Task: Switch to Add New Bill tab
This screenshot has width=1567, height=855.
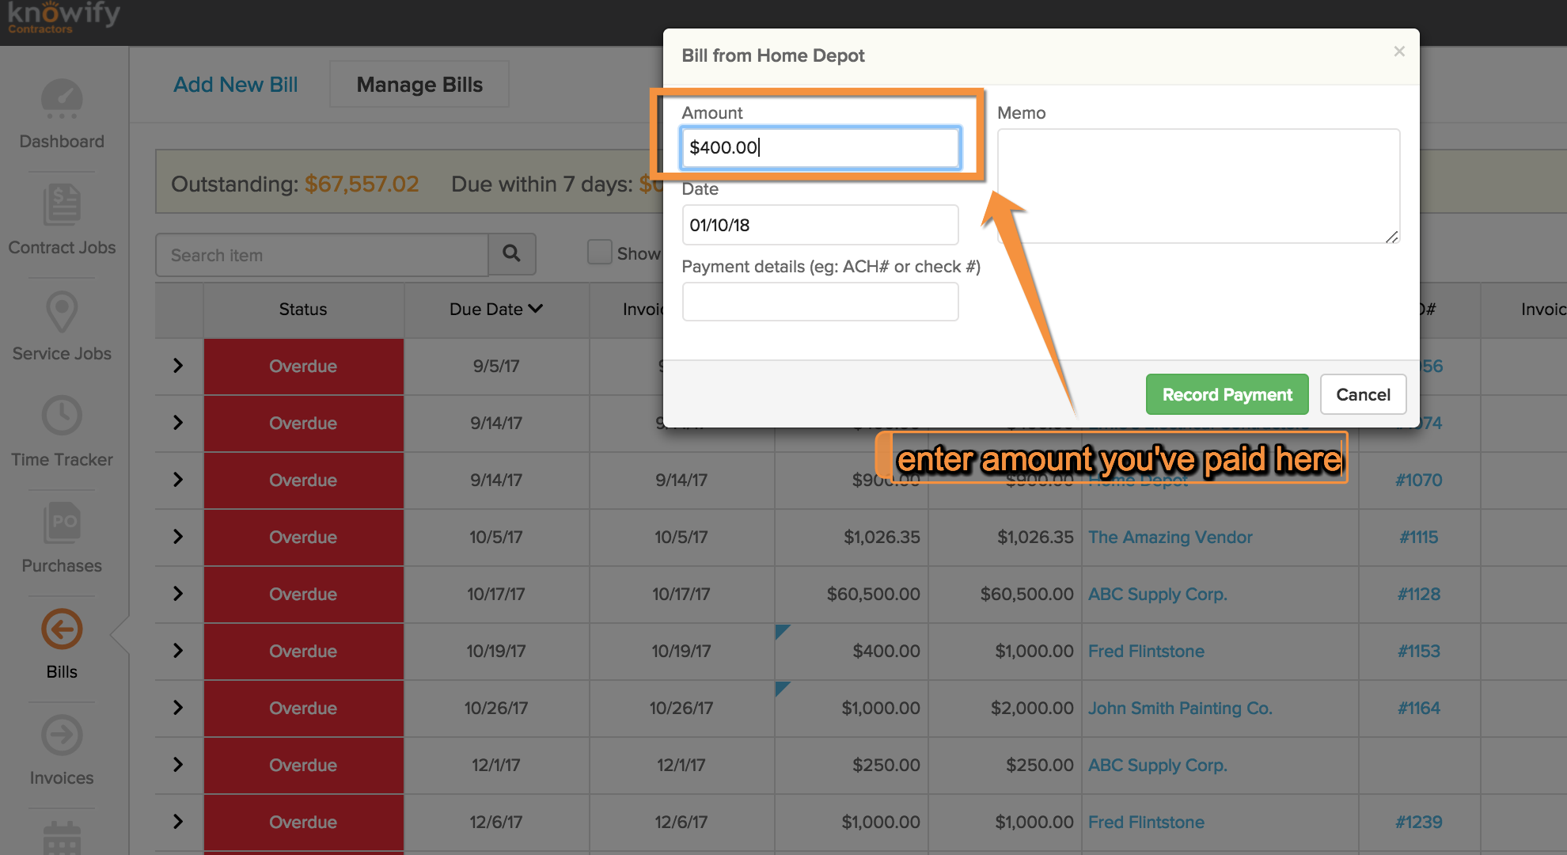Action: pos(236,85)
